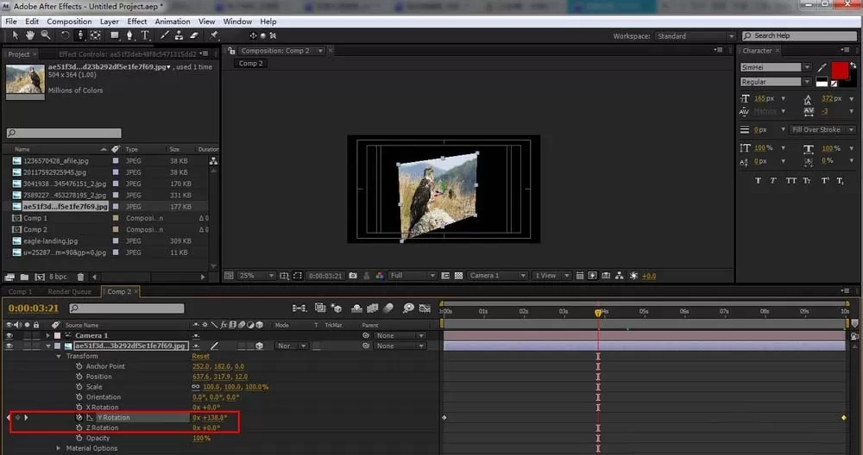Screen dimensions: 863x455
Task: Open the Comp Mini-Flowchart in timeline
Action: click(299, 309)
